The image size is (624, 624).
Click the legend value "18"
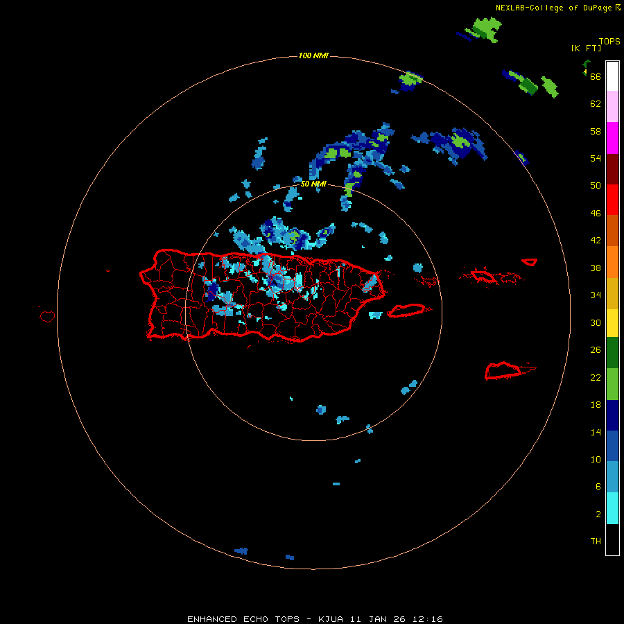point(596,405)
